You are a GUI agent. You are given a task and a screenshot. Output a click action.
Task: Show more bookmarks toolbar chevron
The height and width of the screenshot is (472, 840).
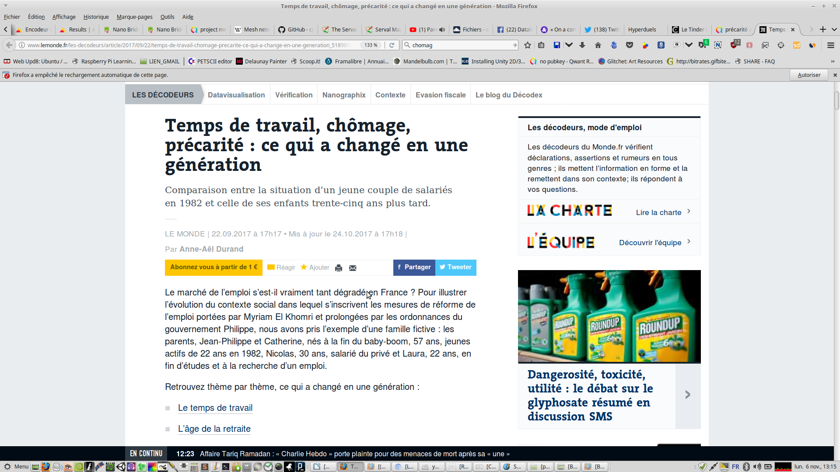[x=833, y=61]
